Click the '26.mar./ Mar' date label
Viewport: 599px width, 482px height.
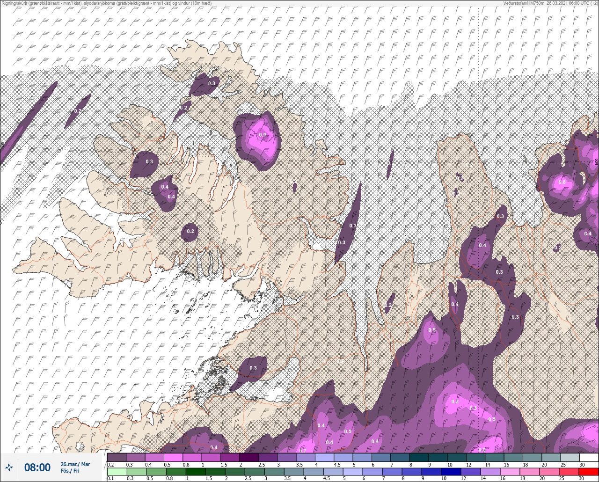pos(75,464)
